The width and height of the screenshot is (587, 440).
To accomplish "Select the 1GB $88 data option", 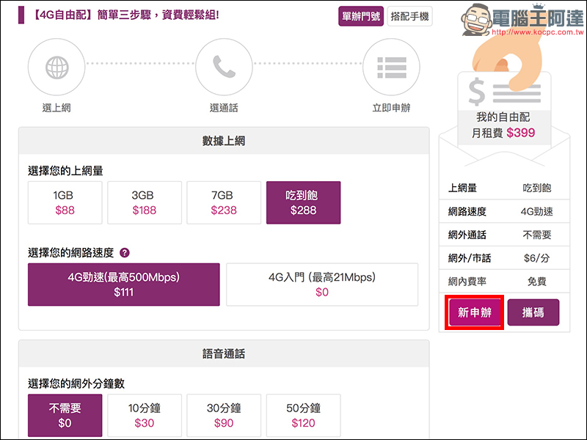I will pos(65,203).
